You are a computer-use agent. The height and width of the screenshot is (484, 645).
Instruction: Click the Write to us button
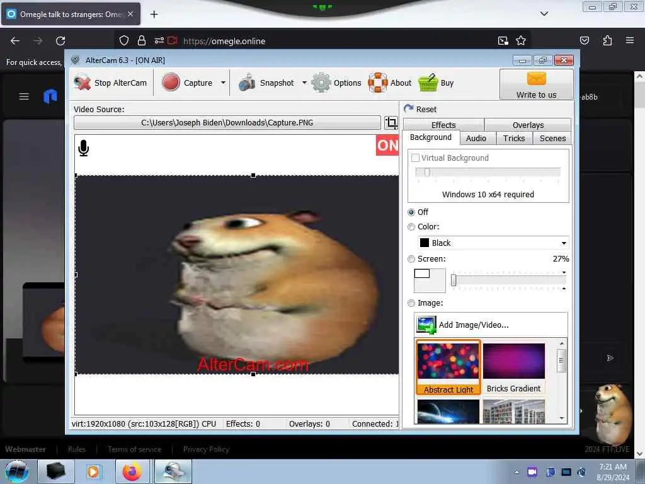(537, 84)
